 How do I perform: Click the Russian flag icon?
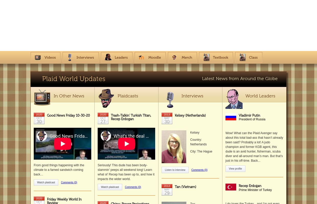(x=231, y=117)
